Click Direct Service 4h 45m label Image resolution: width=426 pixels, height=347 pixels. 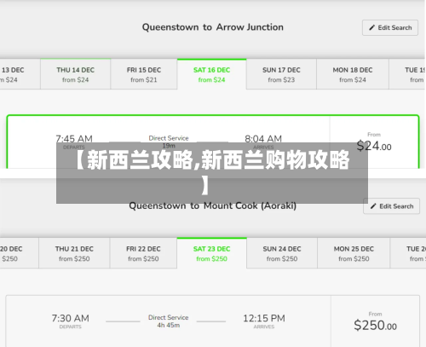click(169, 321)
